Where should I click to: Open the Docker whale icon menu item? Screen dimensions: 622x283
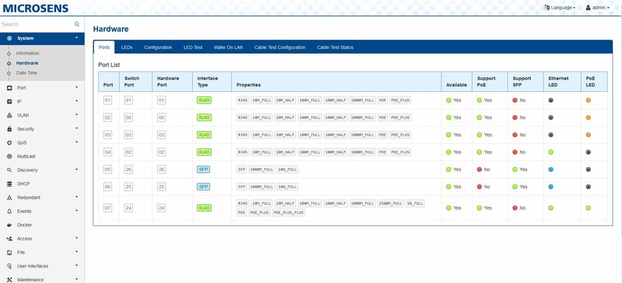pos(9,225)
